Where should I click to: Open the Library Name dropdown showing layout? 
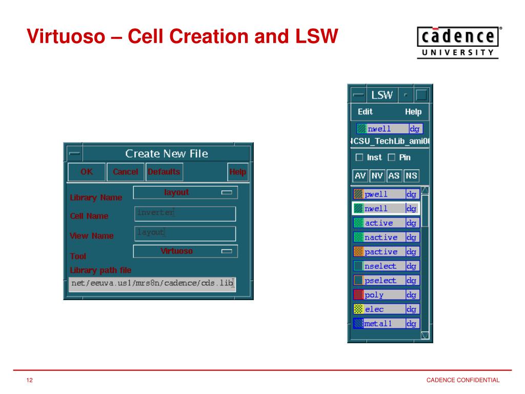185,192
